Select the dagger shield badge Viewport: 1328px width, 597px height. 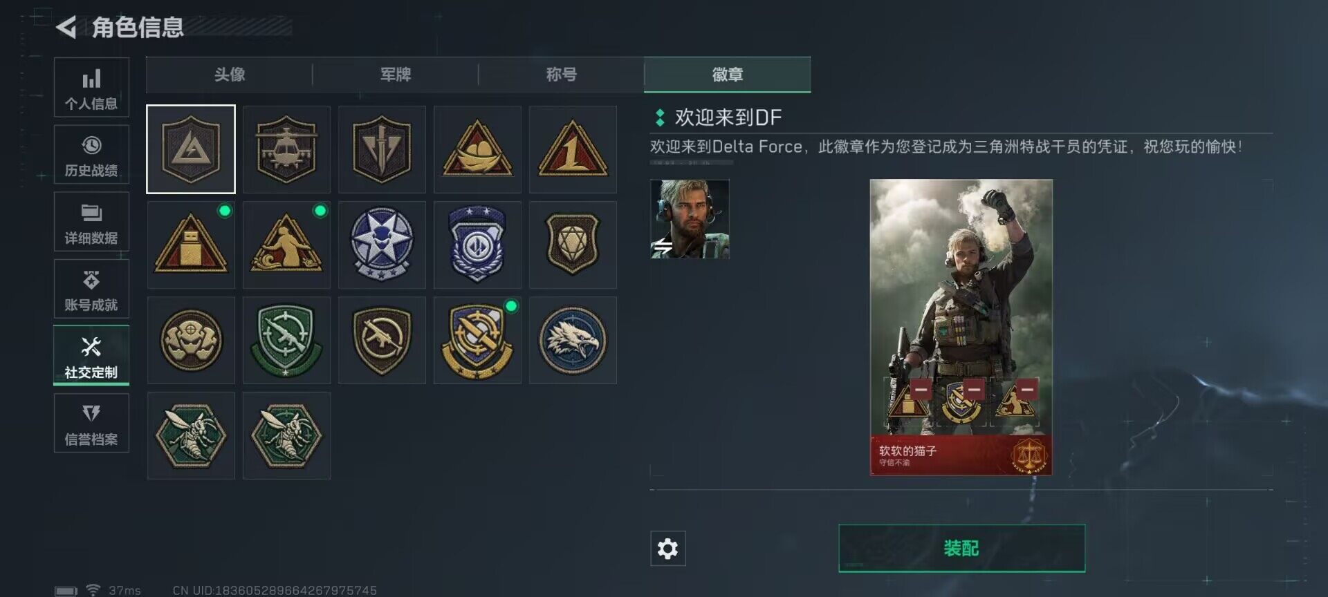[382, 149]
